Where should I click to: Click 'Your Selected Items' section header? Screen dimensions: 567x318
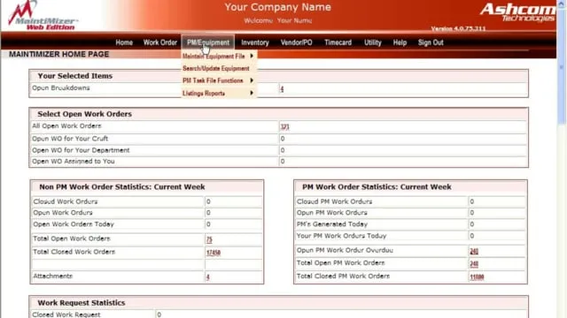click(74, 76)
